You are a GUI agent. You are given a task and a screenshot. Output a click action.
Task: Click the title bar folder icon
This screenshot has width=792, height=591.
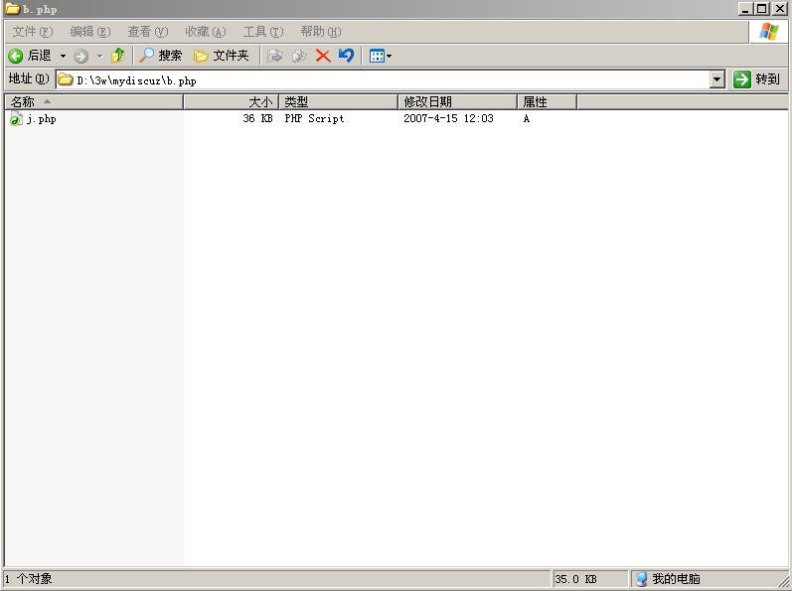12,9
